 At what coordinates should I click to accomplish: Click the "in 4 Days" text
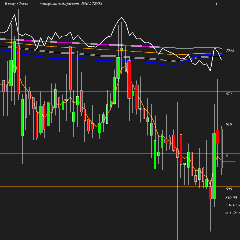[x=232, y=213]
